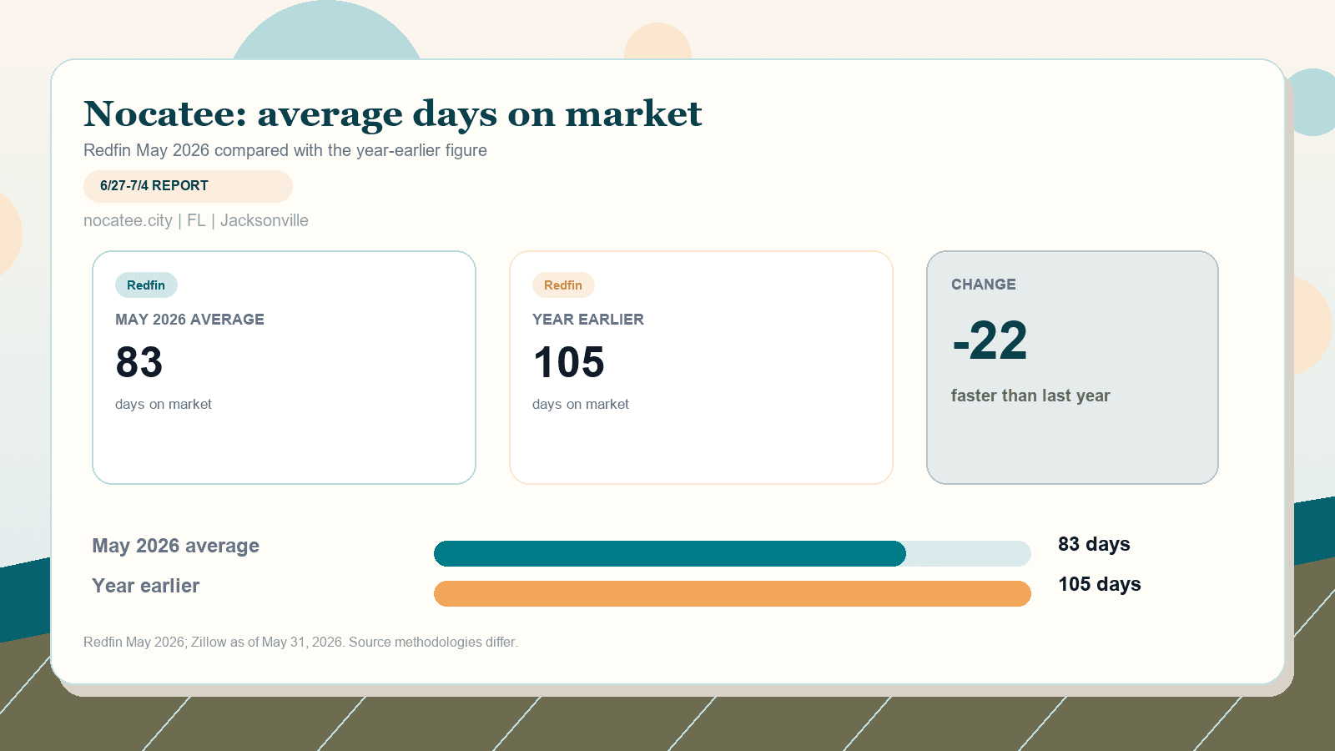Click the 'Year earlier' bar label
The image size is (1335, 751).
[145, 586]
